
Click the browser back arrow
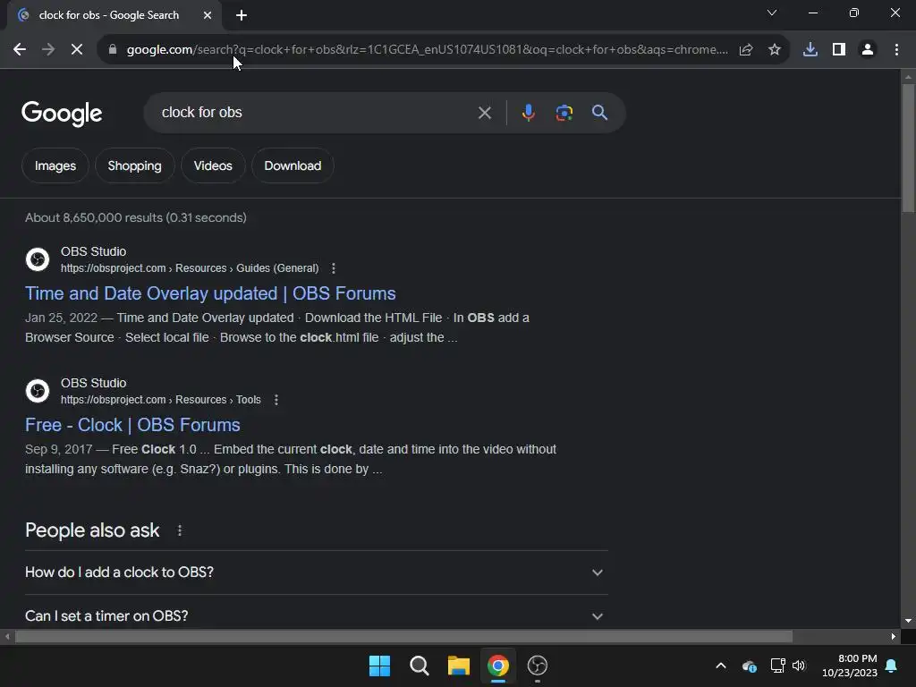tap(20, 50)
